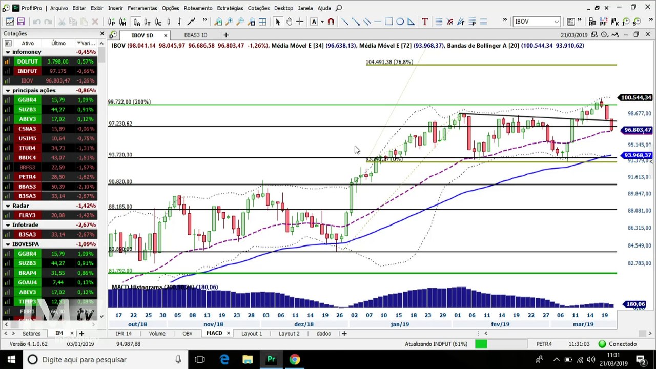Collapse the Infotrade quote group
The image size is (656, 369).
pos(8,225)
